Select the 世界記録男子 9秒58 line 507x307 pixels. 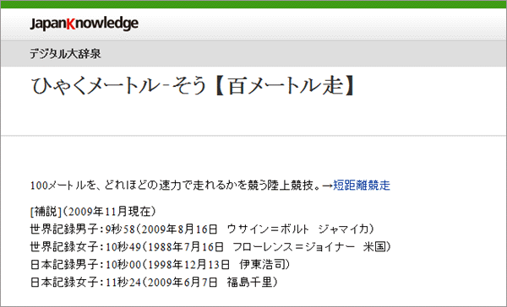[x=202, y=229]
